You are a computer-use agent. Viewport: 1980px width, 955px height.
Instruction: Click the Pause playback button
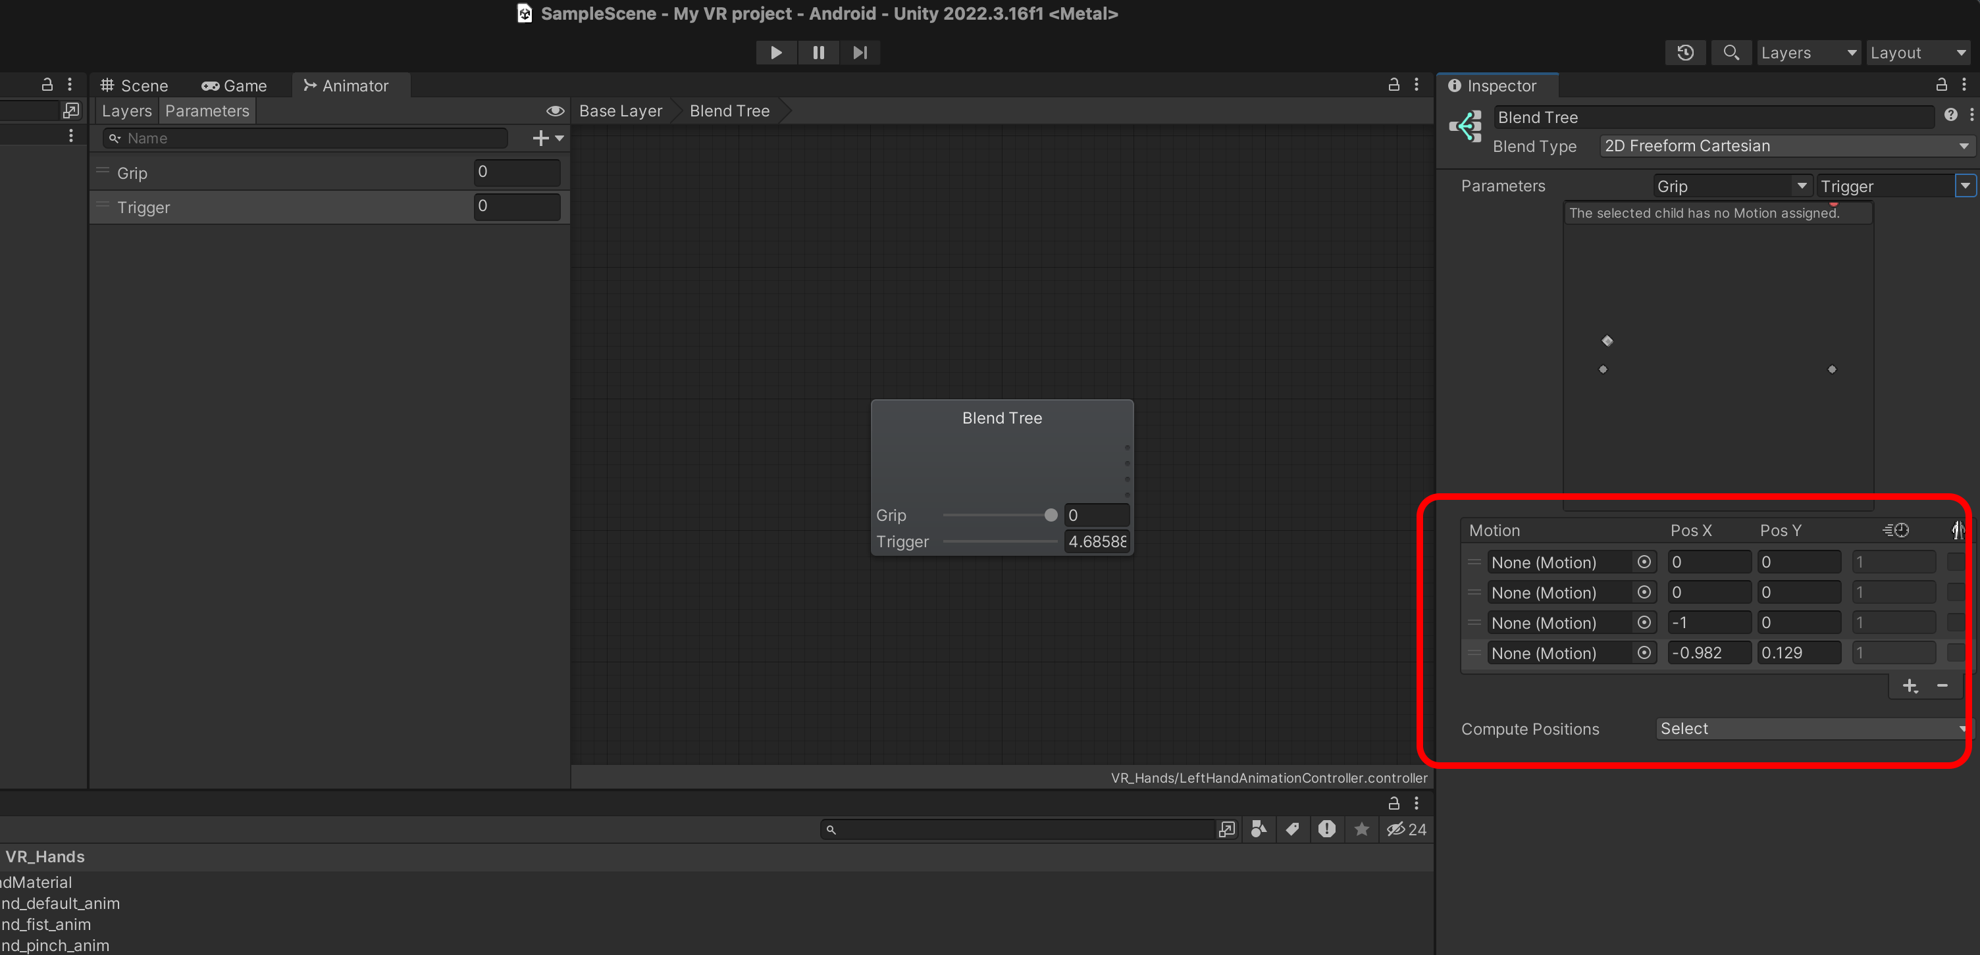[818, 53]
